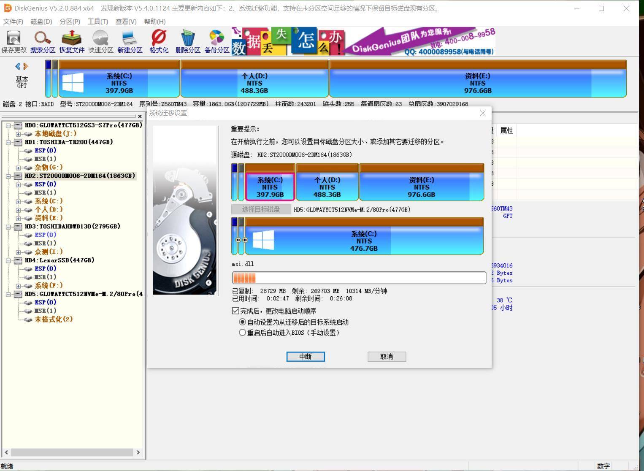Collapse the 本地磁盘(J:) node
The image size is (644, 471).
point(18,133)
